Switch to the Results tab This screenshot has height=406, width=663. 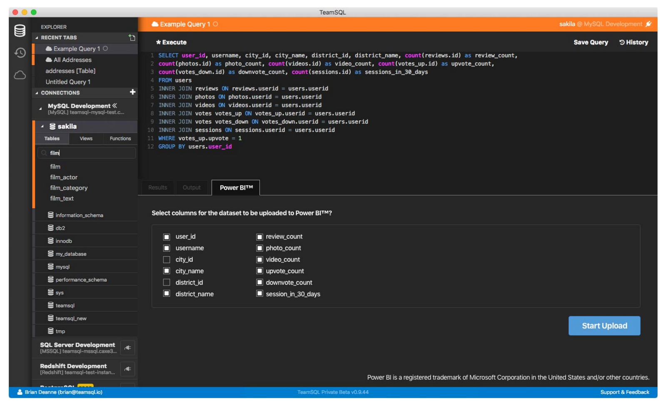pos(157,188)
